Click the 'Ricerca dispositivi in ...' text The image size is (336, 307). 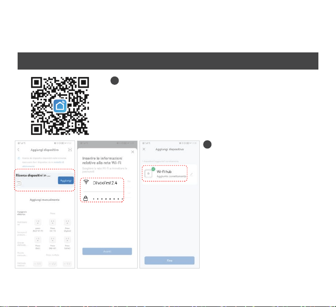click(x=33, y=175)
